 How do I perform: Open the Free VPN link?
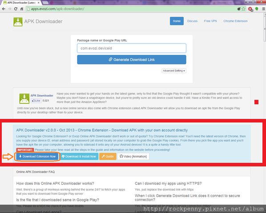click(x=210, y=21)
